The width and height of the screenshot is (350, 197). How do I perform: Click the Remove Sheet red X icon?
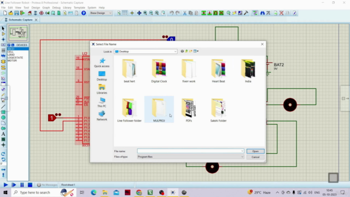point(282,13)
